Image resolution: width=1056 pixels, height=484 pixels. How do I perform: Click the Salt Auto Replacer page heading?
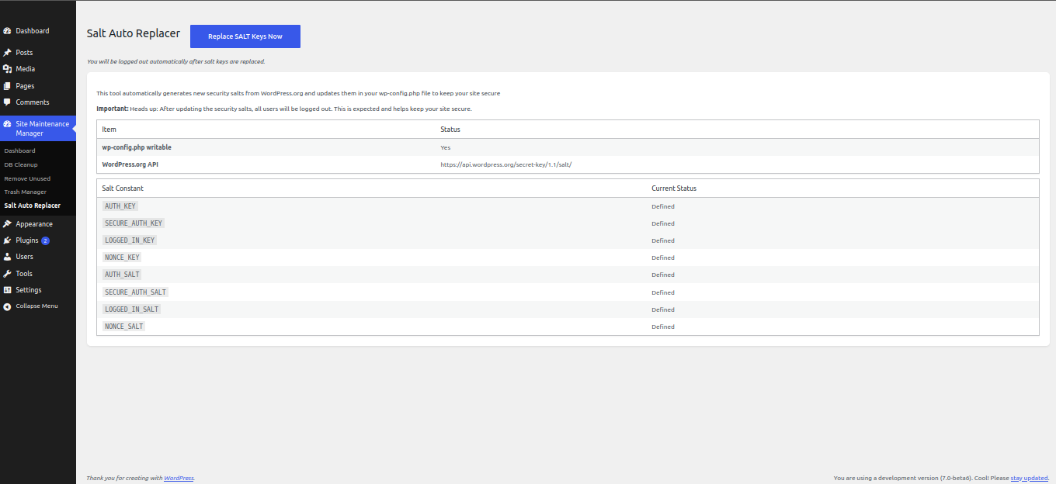click(x=134, y=33)
